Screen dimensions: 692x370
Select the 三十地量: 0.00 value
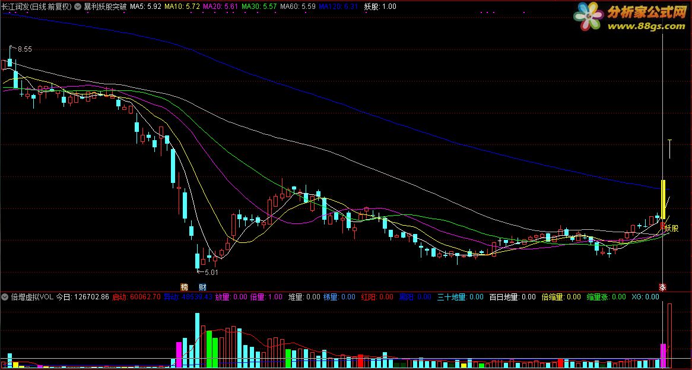461,297
